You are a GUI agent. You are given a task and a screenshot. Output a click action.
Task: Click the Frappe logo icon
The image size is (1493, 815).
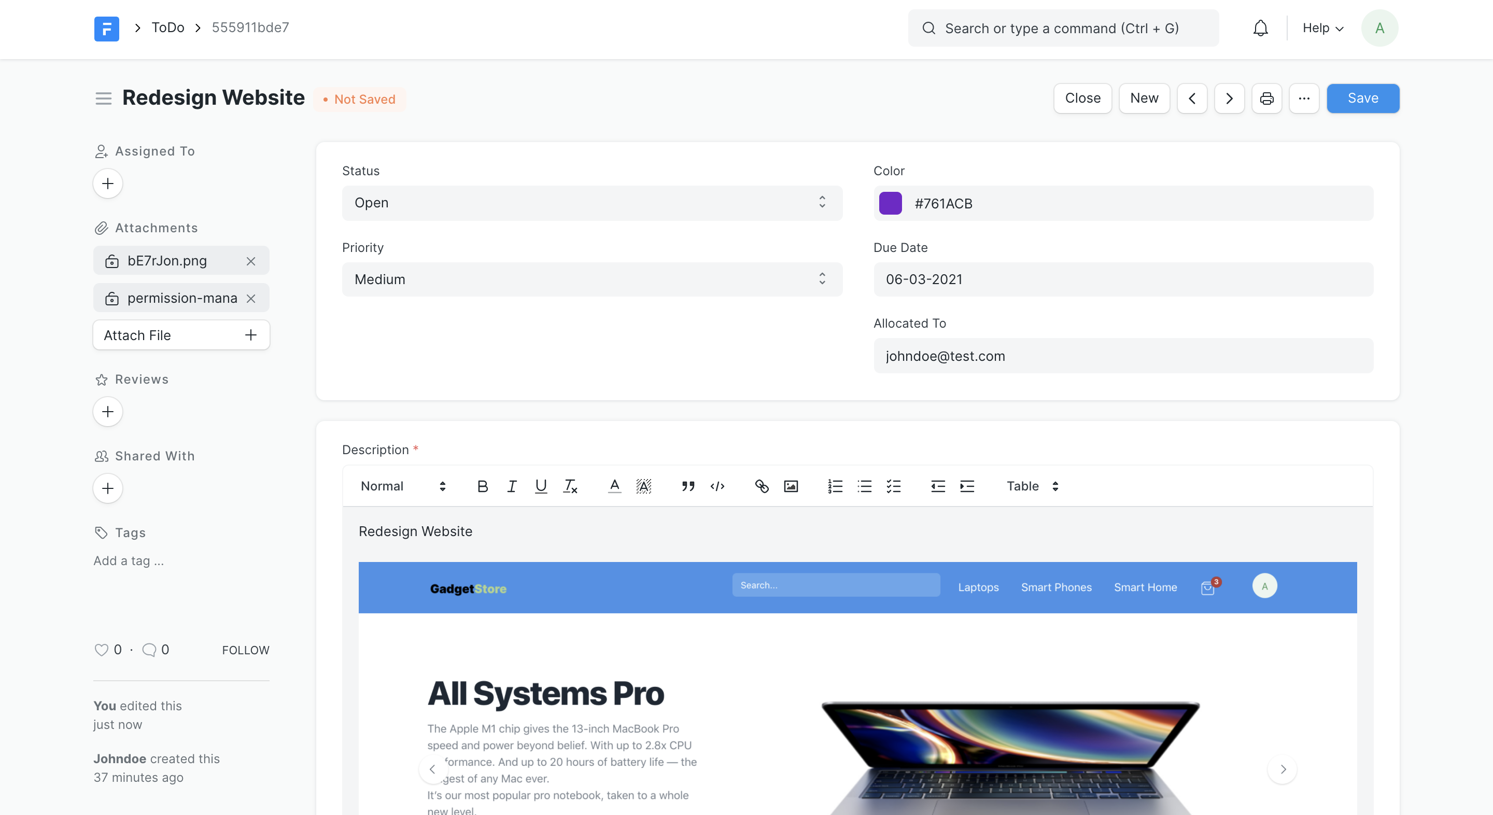[x=107, y=29]
